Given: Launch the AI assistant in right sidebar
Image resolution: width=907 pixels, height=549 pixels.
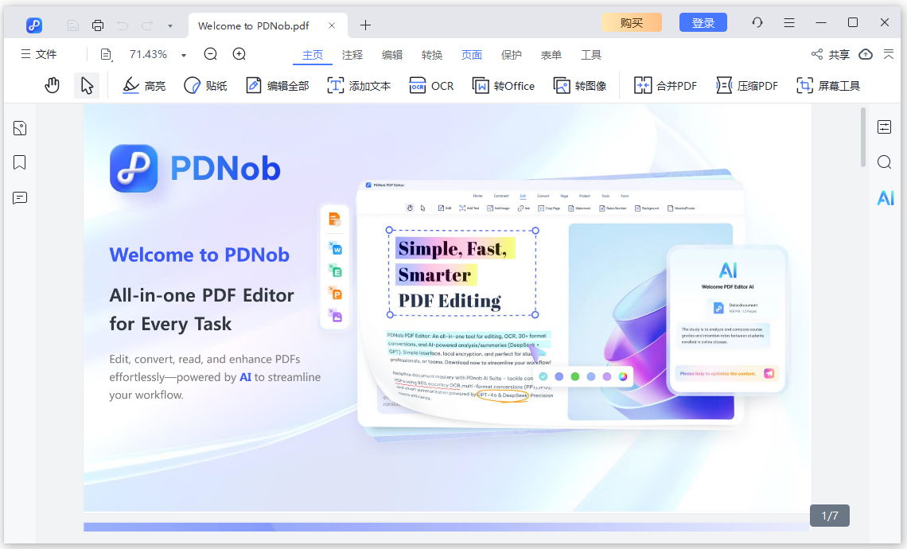Looking at the screenshot, I should 886,198.
